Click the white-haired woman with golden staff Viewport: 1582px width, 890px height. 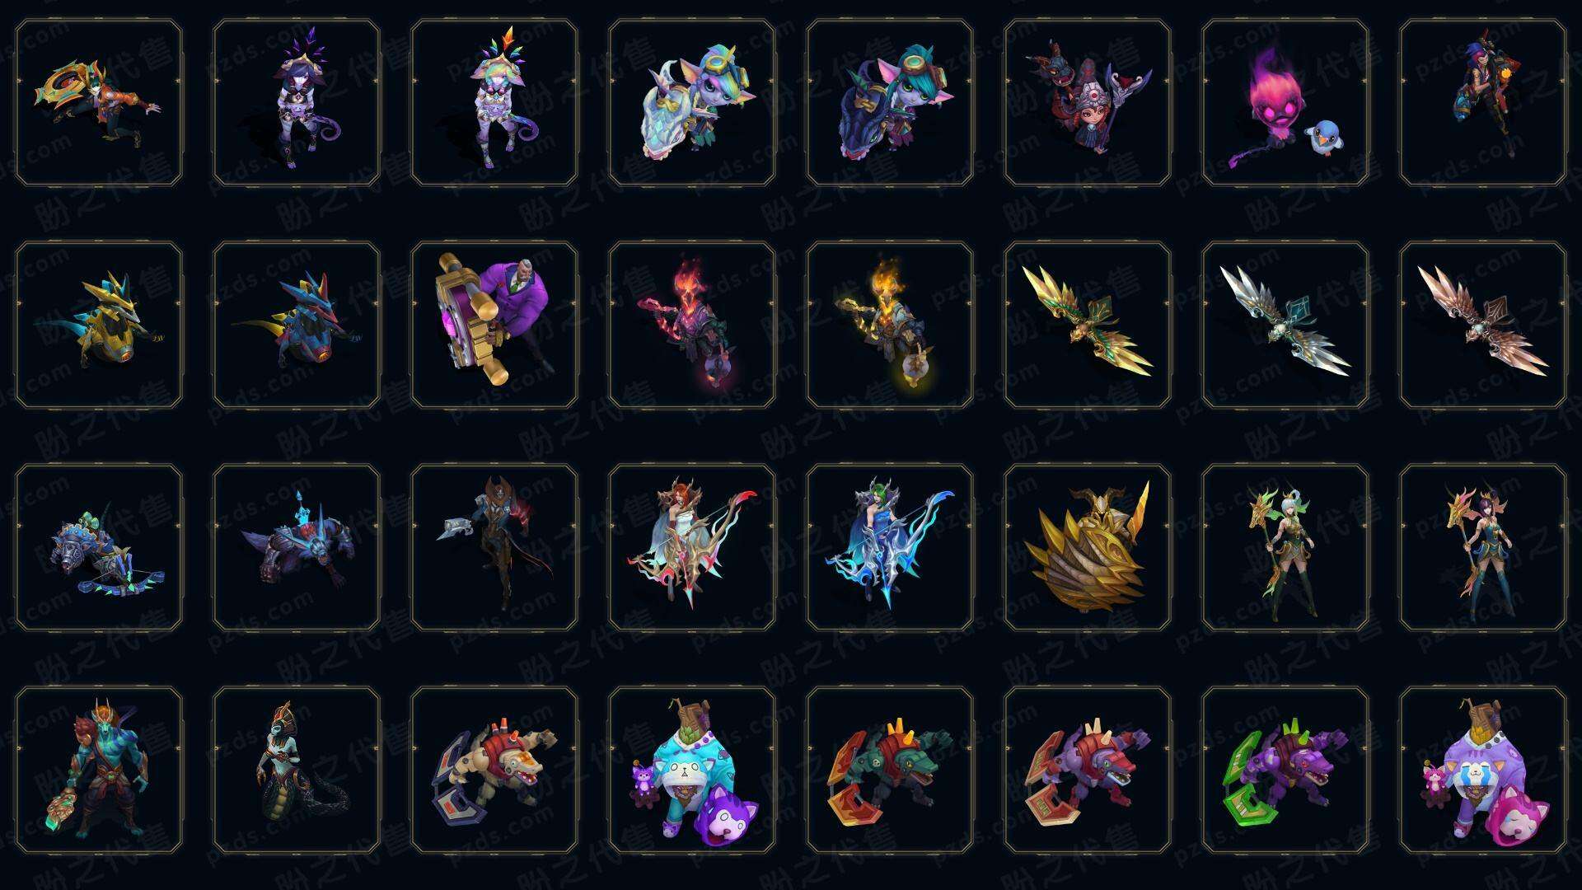coord(1285,547)
